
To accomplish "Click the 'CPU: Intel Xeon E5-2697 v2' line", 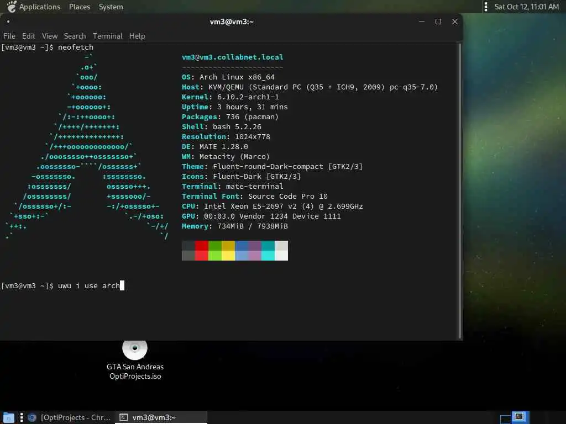I will pos(272,206).
